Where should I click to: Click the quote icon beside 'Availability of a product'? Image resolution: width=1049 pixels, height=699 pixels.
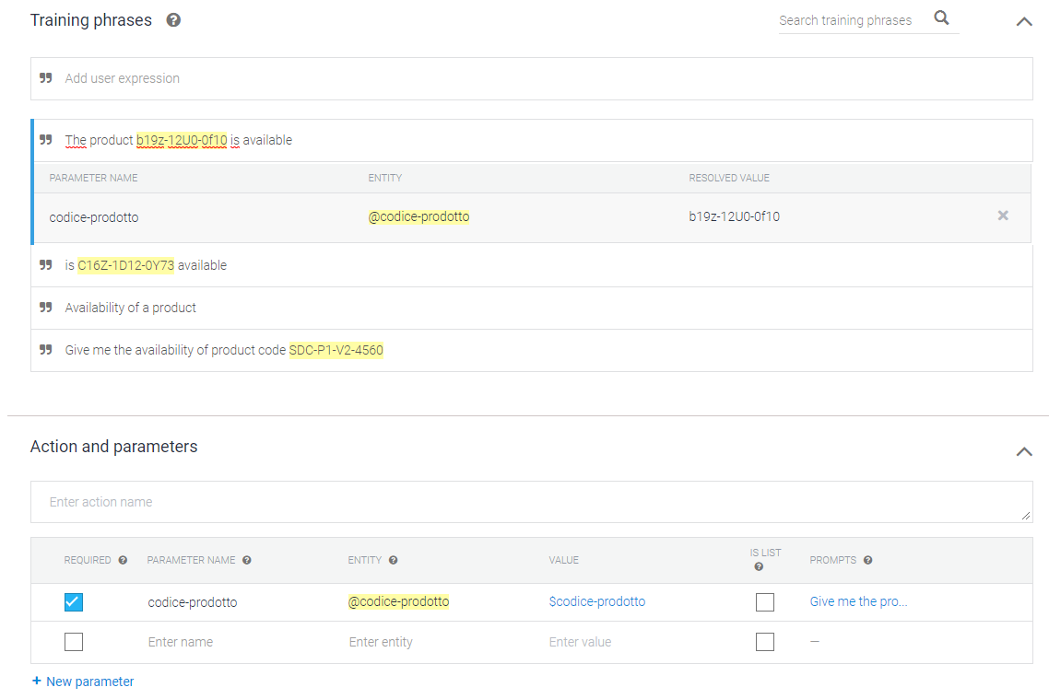pyautogui.click(x=45, y=307)
